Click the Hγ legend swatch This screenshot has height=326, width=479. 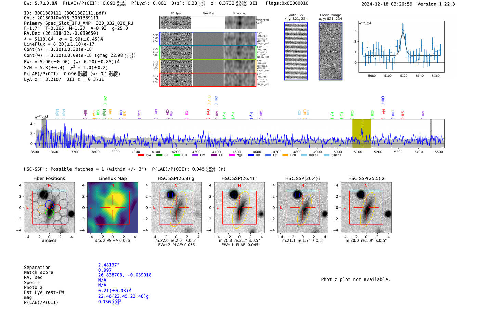coord(268,155)
